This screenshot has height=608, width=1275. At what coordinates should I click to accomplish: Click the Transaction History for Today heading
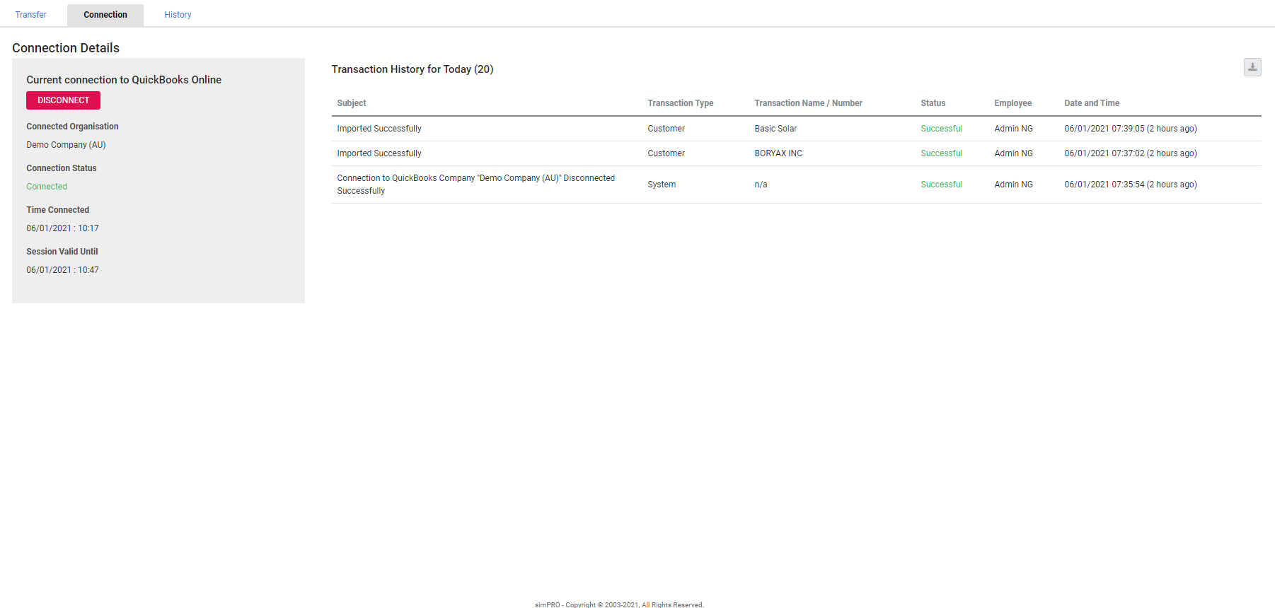[x=412, y=69]
